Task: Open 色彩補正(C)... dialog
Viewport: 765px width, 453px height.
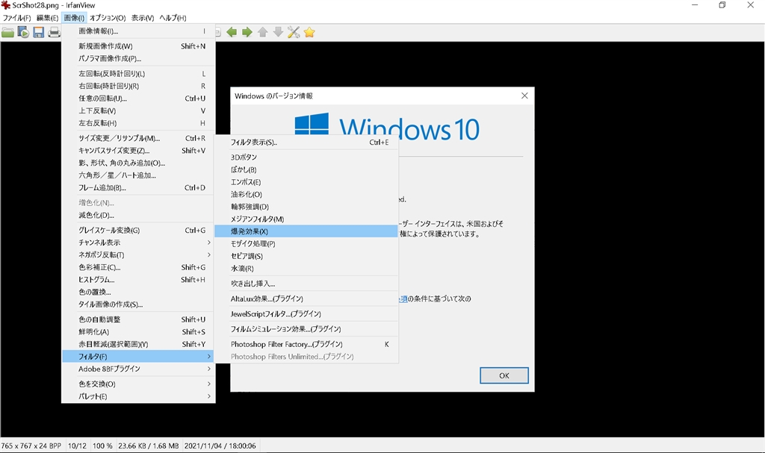Action: pos(138,267)
